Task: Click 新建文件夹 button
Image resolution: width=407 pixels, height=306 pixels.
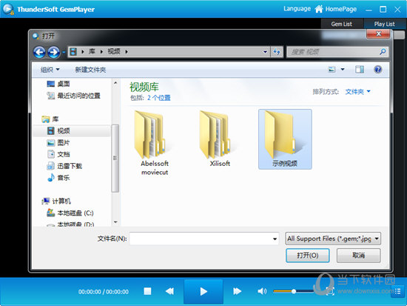Action: tap(90, 70)
